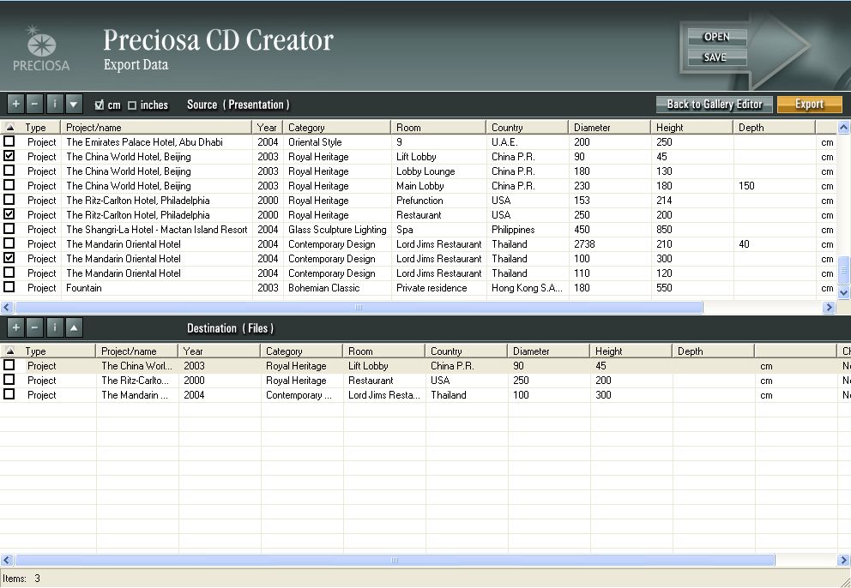This screenshot has height=588, width=851.
Task: Sort destination table by Diameter header
Action: [549, 351]
